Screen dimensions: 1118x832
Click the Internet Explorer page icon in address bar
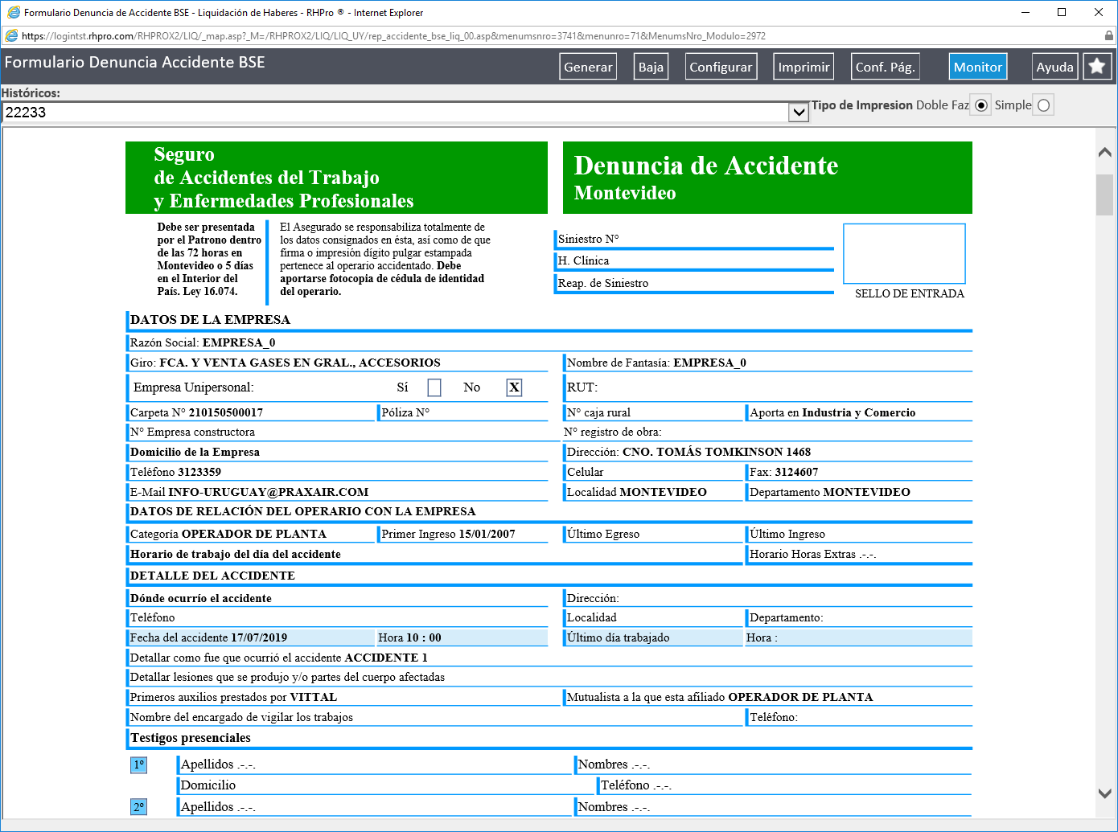click(11, 35)
